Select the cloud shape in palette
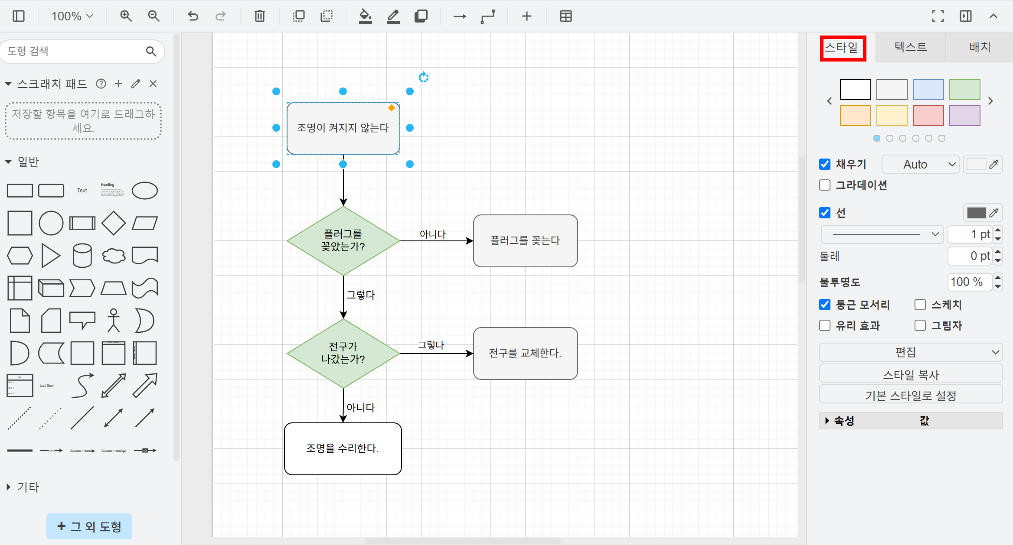The width and height of the screenshot is (1013, 545). 114,256
